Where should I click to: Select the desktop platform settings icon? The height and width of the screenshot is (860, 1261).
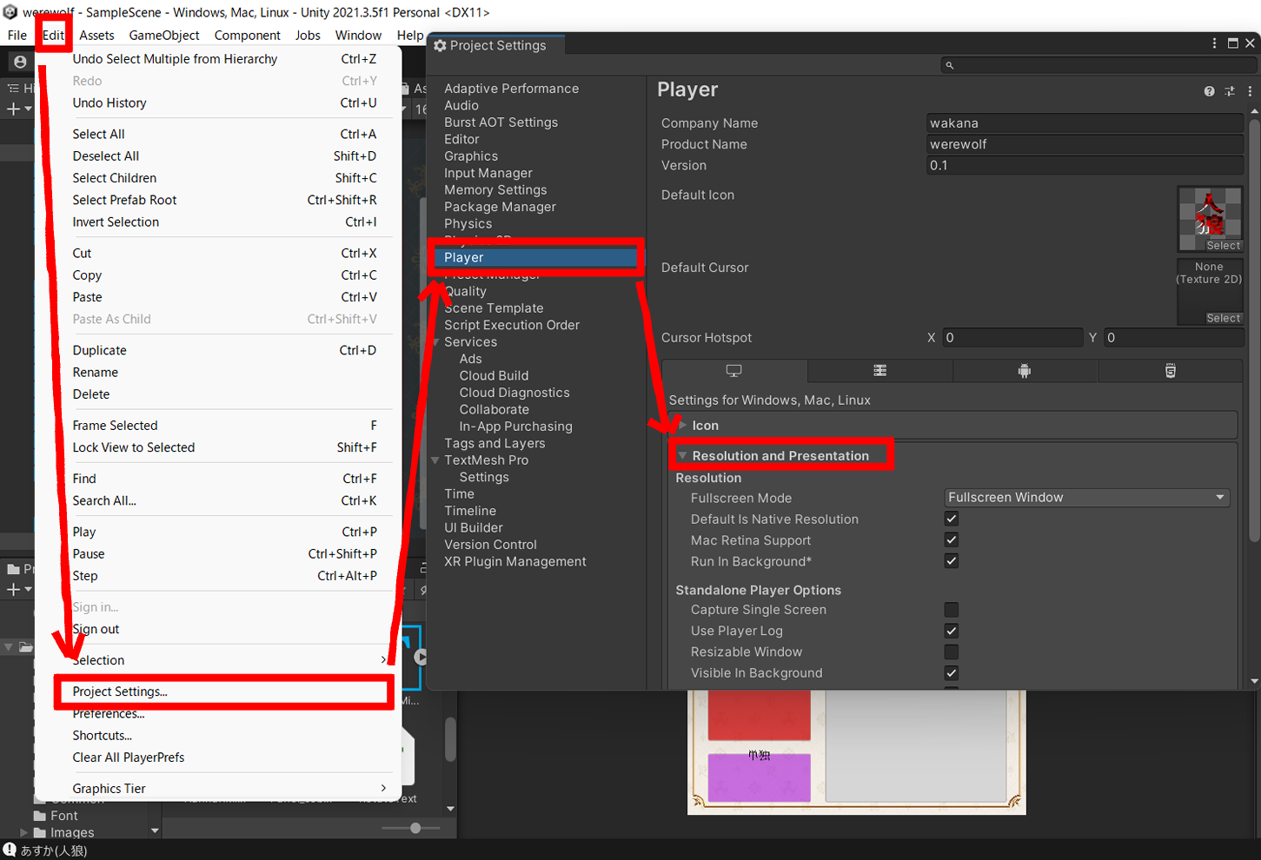[734, 370]
